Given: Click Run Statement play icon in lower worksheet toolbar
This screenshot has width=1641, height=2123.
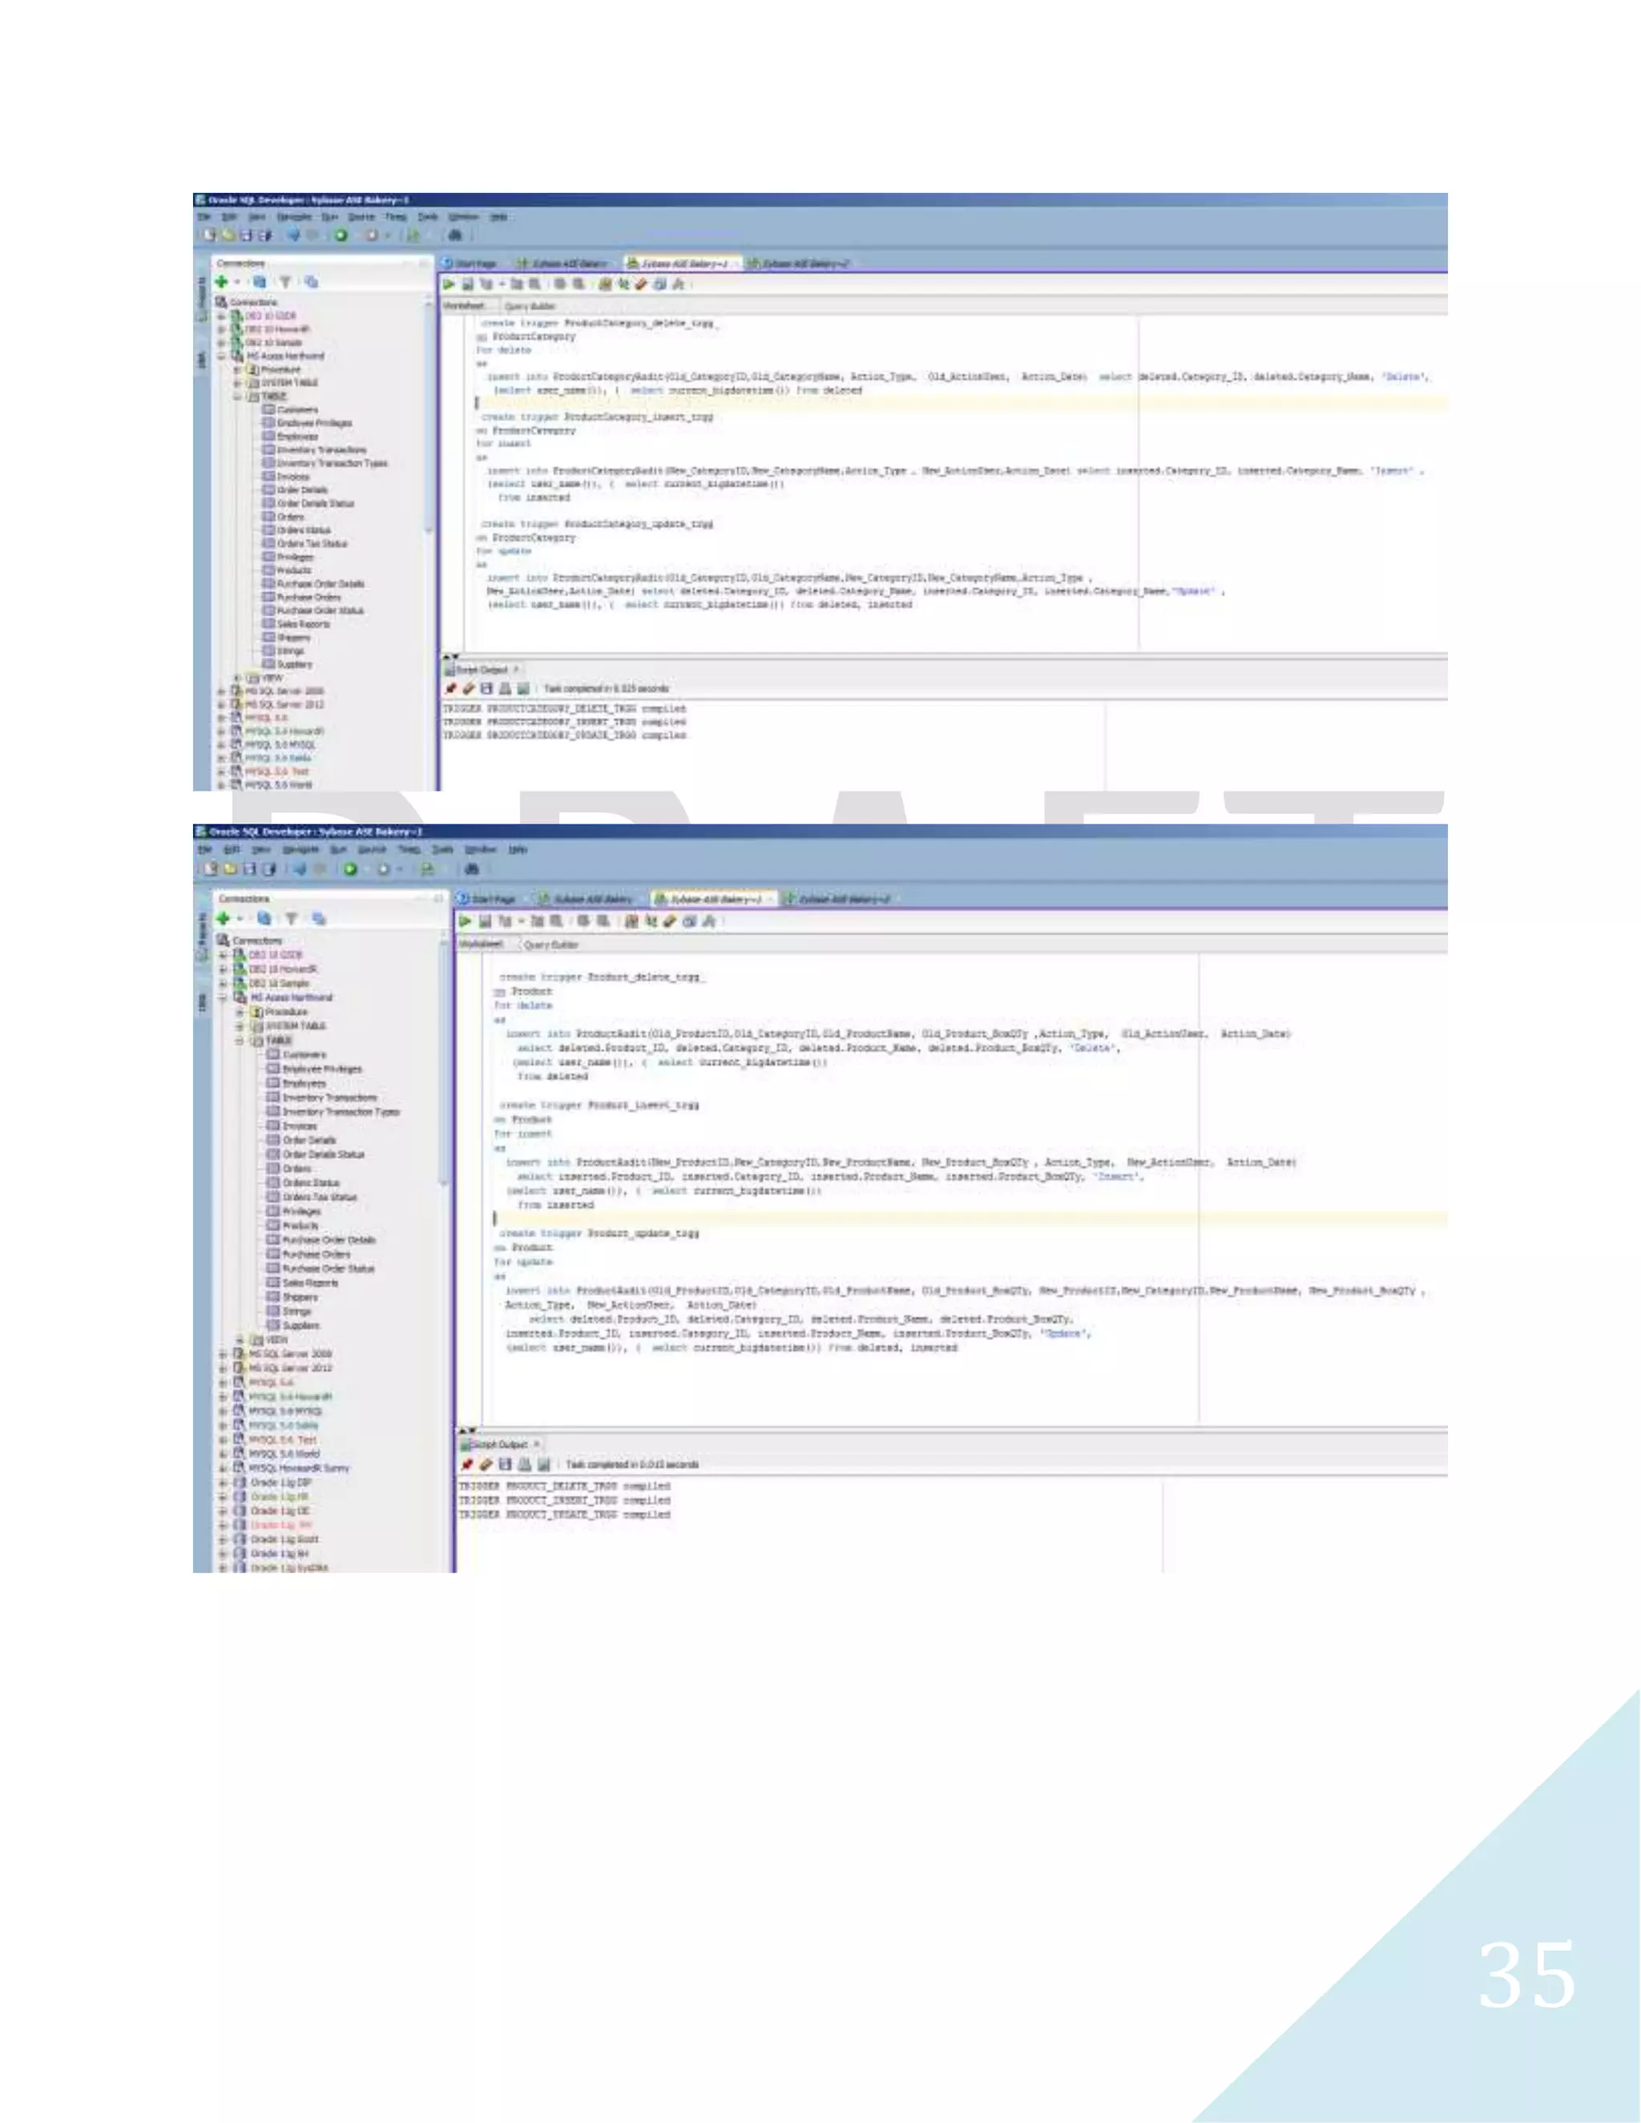Looking at the screenshot, I should [x=465, y=921].
